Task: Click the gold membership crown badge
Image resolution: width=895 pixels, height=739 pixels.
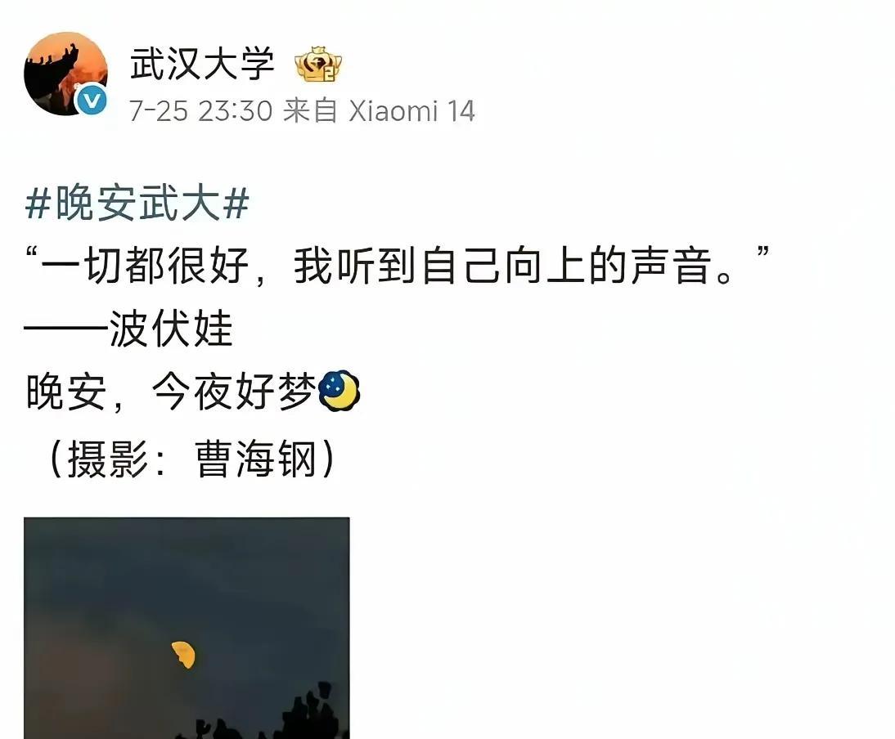Action: coord(318,65)
